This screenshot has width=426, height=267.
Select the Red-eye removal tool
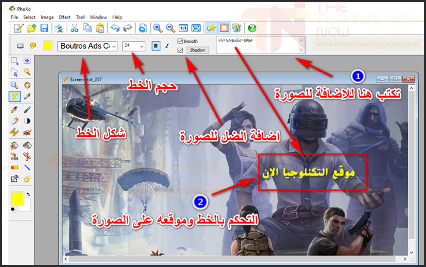point(27,132)
